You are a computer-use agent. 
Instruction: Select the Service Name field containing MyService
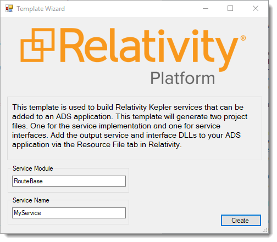[x=69, y=213]
